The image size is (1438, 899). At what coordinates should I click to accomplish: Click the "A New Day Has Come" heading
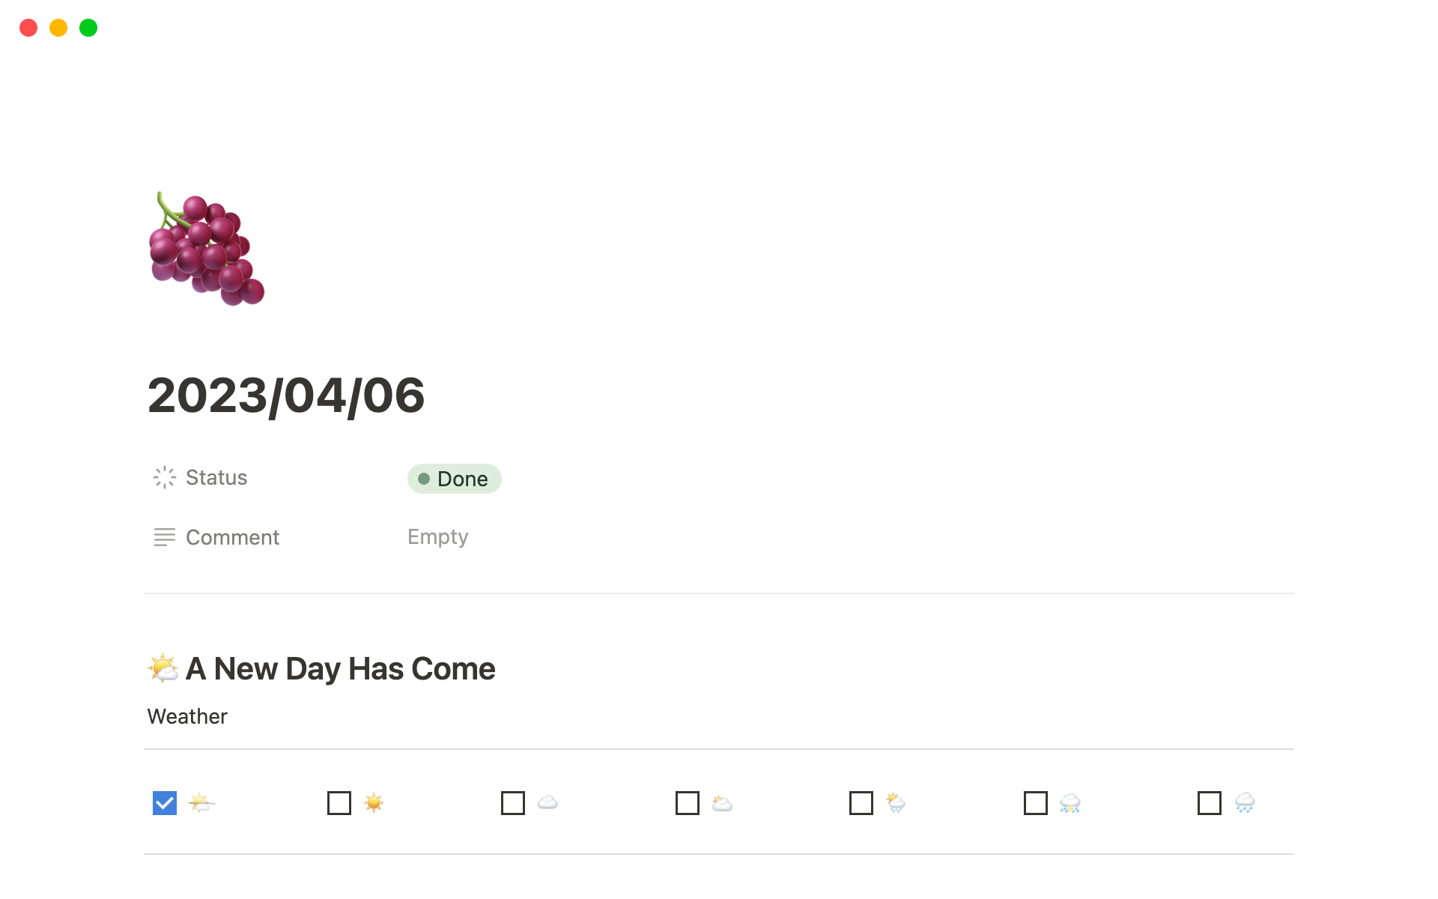[340, 668]
